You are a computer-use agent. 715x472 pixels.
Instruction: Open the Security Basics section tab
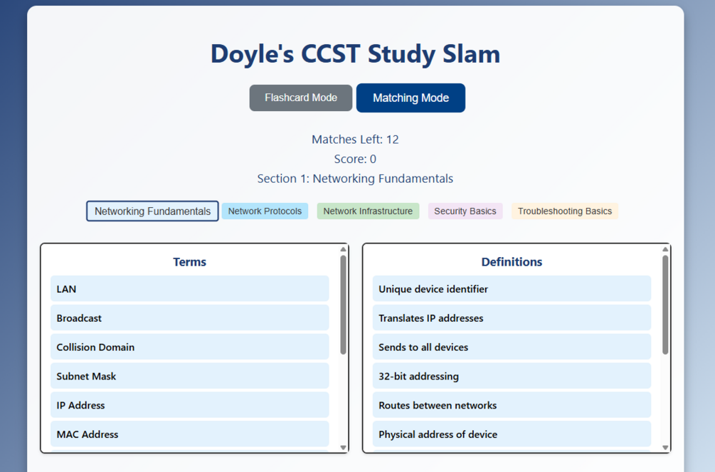pyautogui.click(x=465, y=211)
